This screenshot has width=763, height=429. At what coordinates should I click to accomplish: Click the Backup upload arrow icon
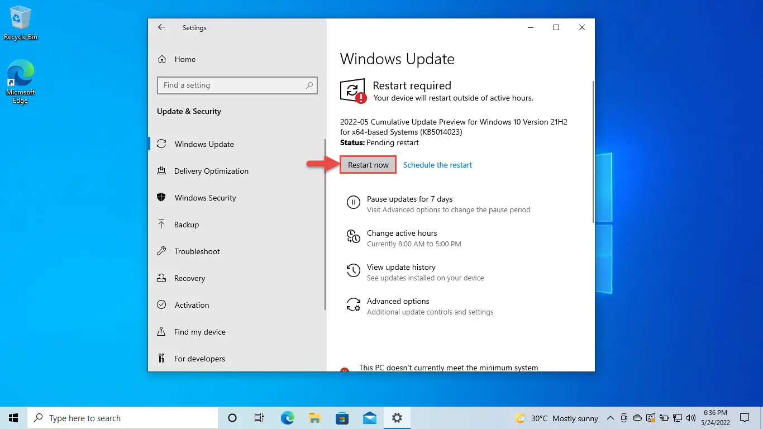(x=161, y=225)
